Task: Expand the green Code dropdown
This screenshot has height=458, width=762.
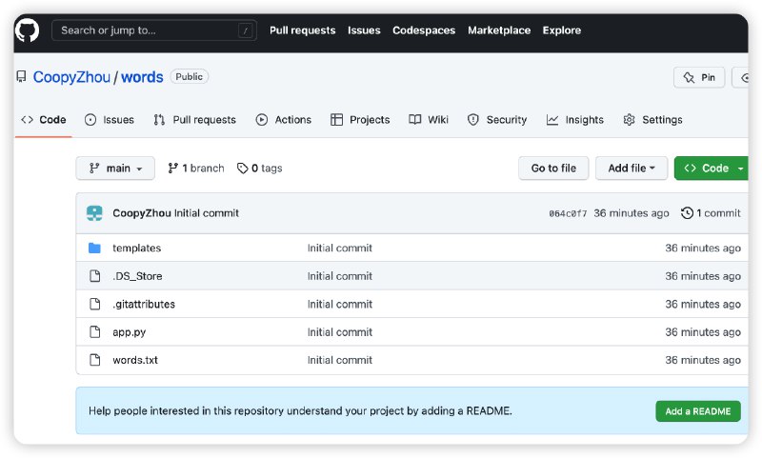Action: tap(712, 169)
